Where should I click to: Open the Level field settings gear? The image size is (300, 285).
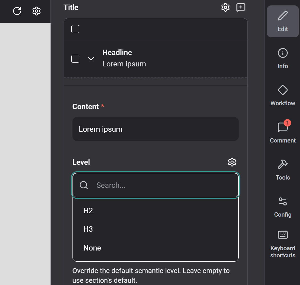[232, 162]
